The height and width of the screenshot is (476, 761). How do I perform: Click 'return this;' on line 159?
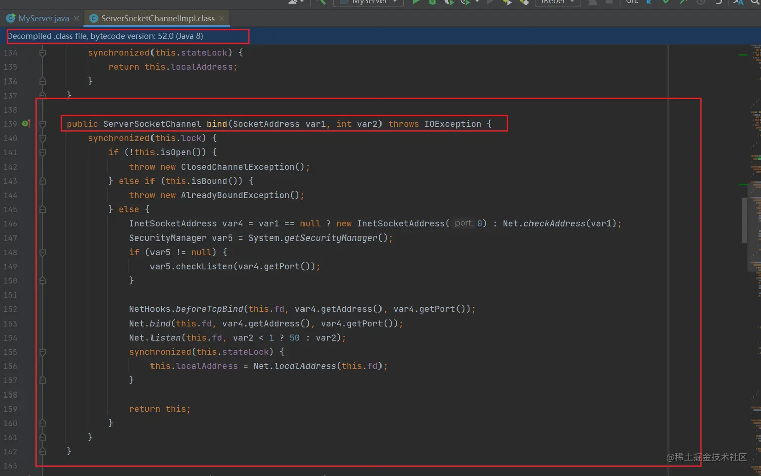[x=160, y=409]
